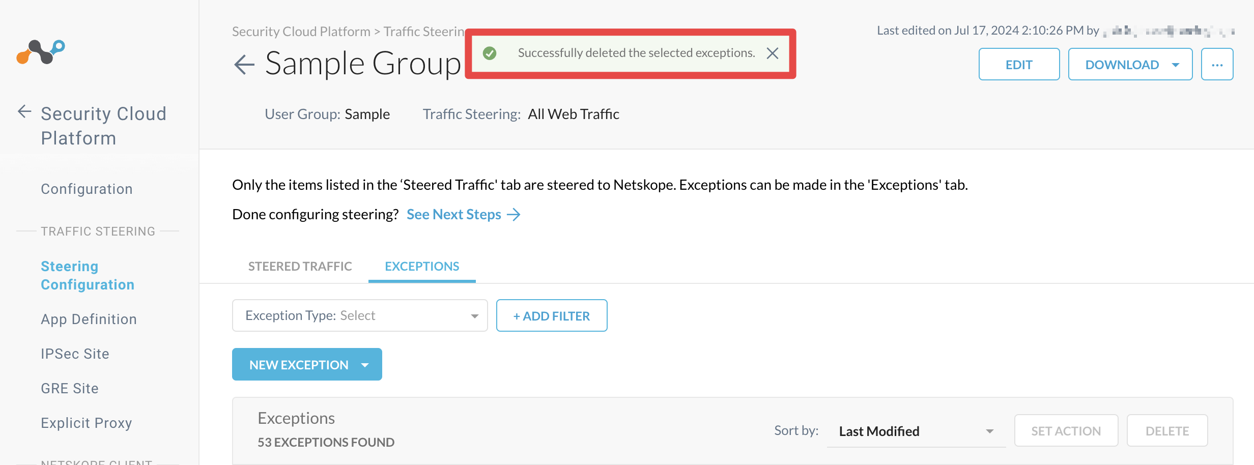Click the DELETE button
Image resolution: width=1254 pixels, height=465 pixels.
click(1167, 431)
